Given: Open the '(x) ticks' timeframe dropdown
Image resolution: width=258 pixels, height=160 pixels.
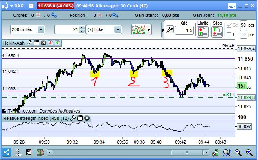Looking at the screenshot, I should (x=118, y=29).
